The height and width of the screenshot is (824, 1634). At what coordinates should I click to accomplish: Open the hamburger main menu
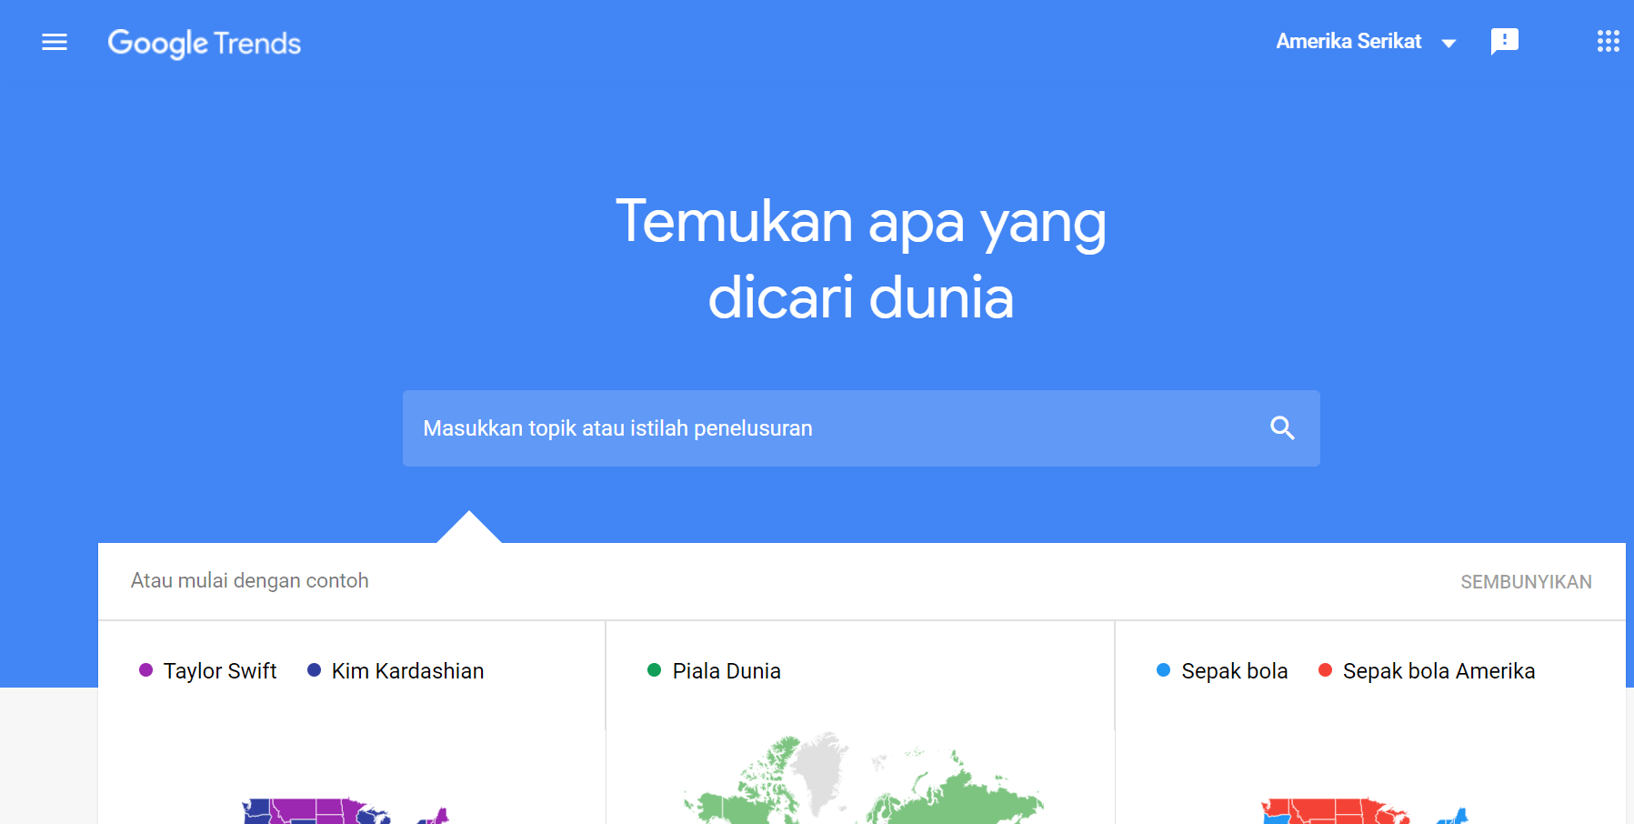tap(55, 42)
